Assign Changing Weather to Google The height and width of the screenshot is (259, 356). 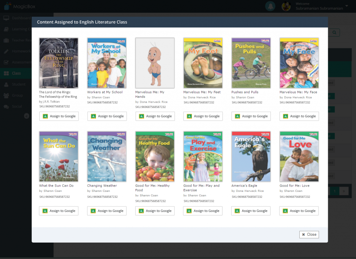(x=107, y=211)
